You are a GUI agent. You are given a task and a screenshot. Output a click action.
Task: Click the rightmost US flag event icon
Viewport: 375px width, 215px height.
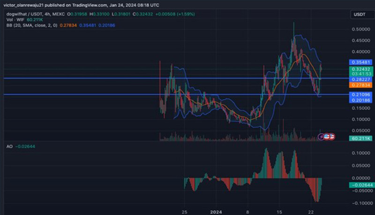point(331,136)
